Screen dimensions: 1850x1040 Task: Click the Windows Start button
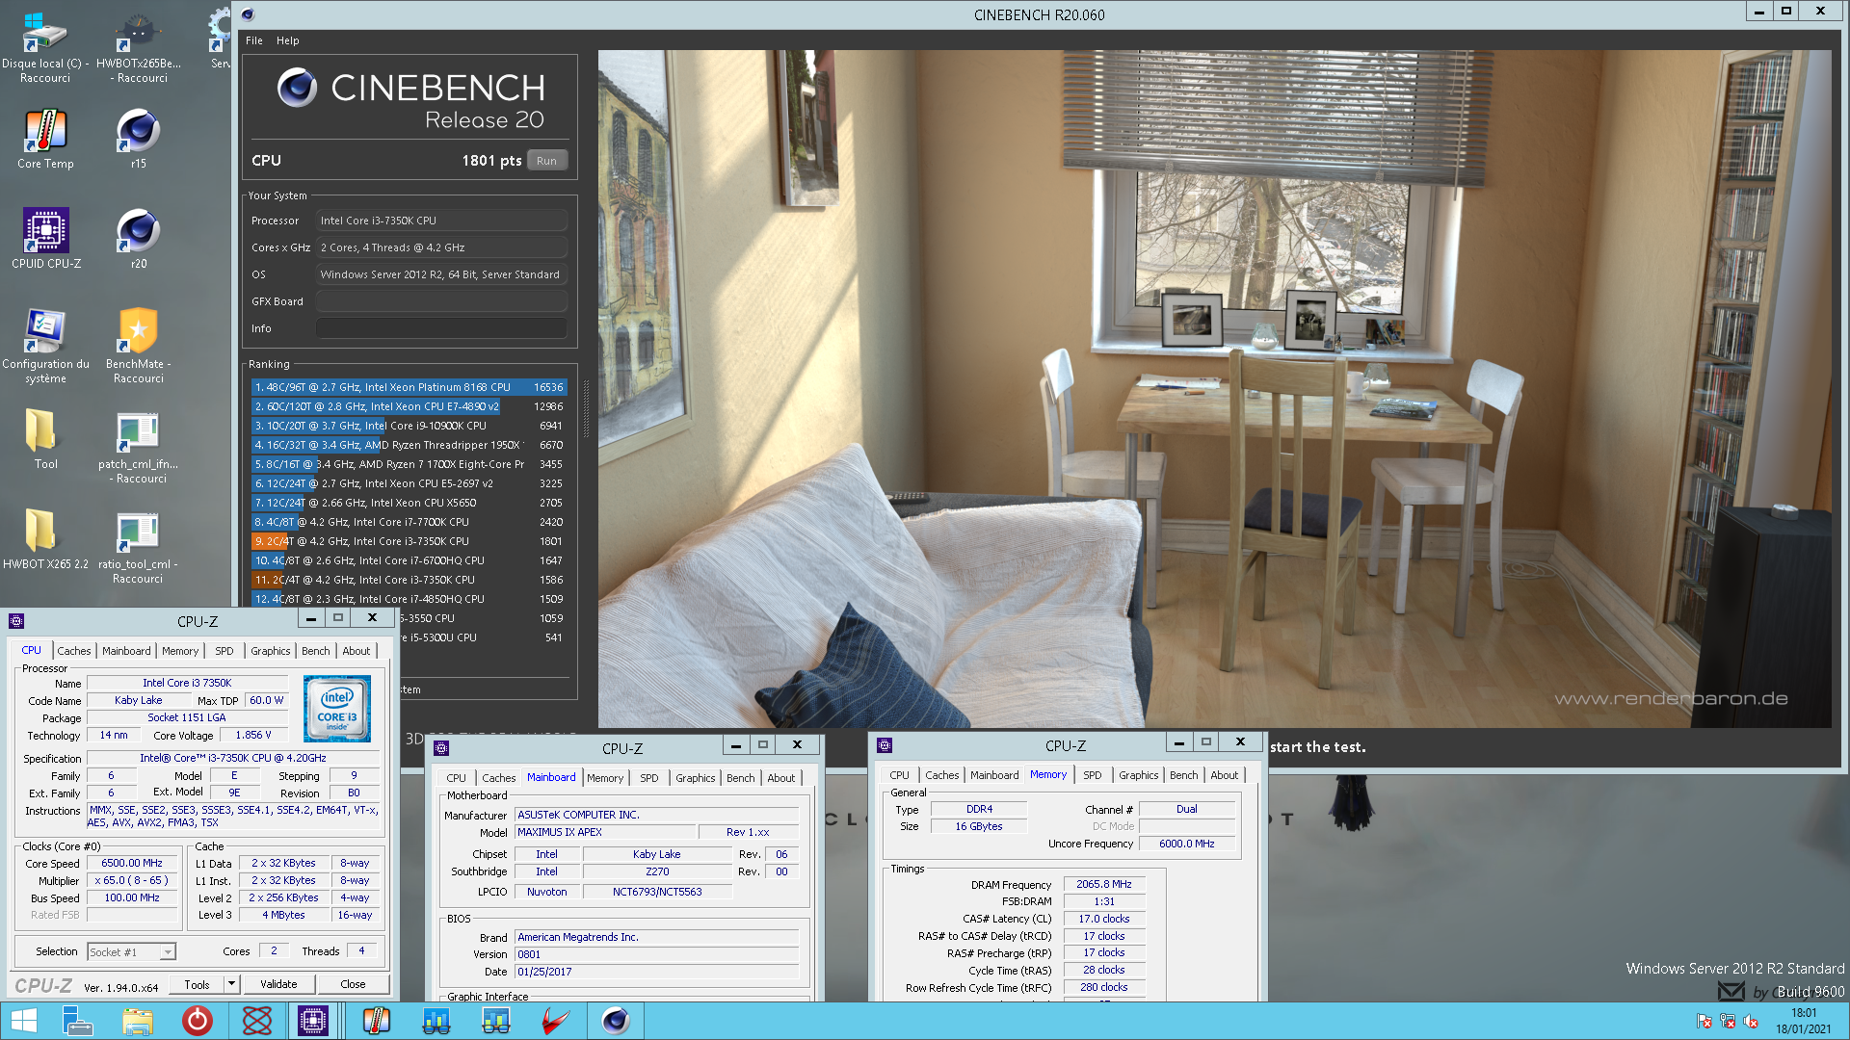(23, 1021)
